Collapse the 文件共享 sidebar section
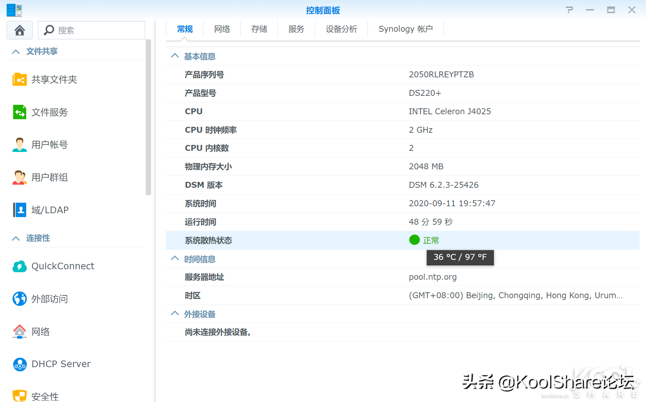Image resolution: width=646 pixels, height=402 pixels. click(16, 52)
